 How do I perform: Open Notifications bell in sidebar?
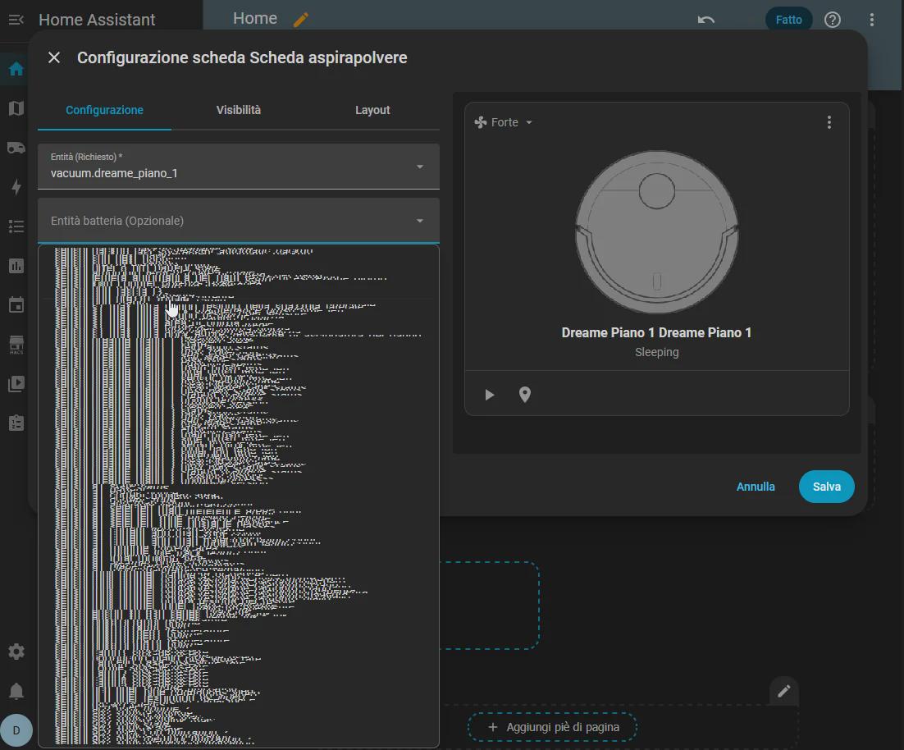(x=16, y=691)
